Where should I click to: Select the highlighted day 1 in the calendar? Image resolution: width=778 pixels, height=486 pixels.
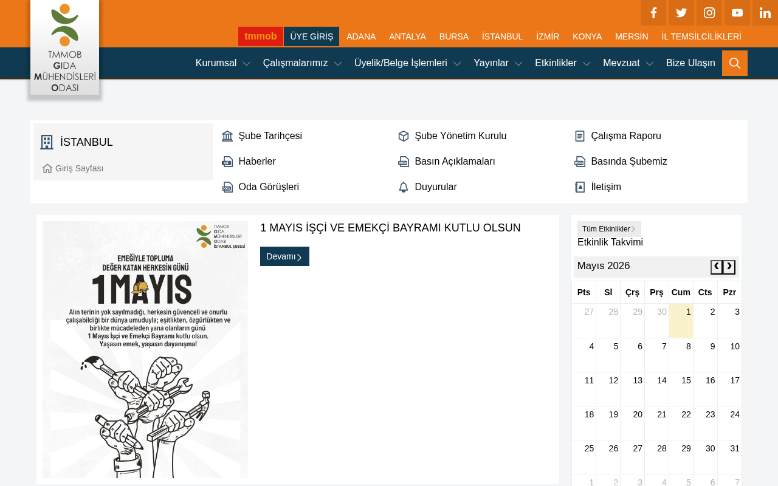681,321
